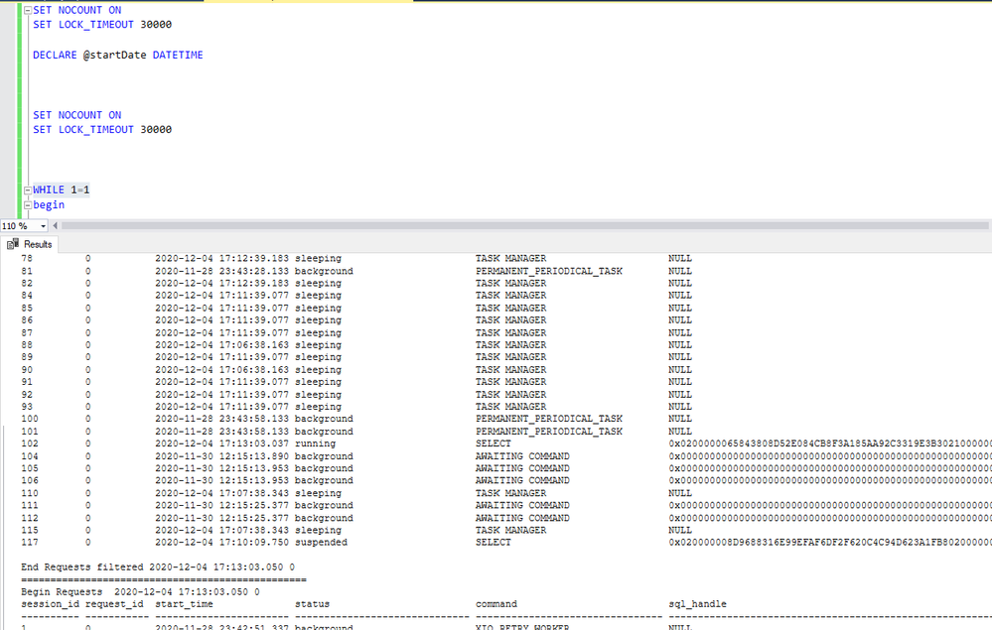
Task: Click the highlighted WHILE keyword
Action: coord(49,189)
